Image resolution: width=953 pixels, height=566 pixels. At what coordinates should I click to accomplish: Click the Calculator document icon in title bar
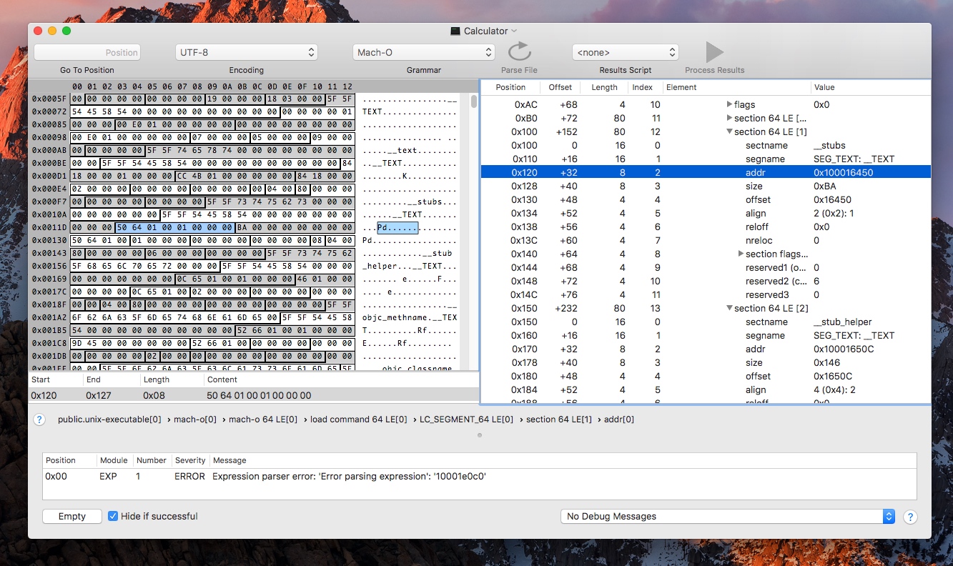point(455,31)
